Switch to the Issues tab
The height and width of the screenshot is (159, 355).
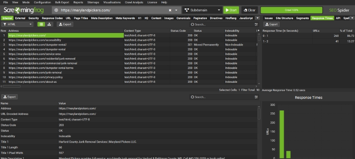269,18
